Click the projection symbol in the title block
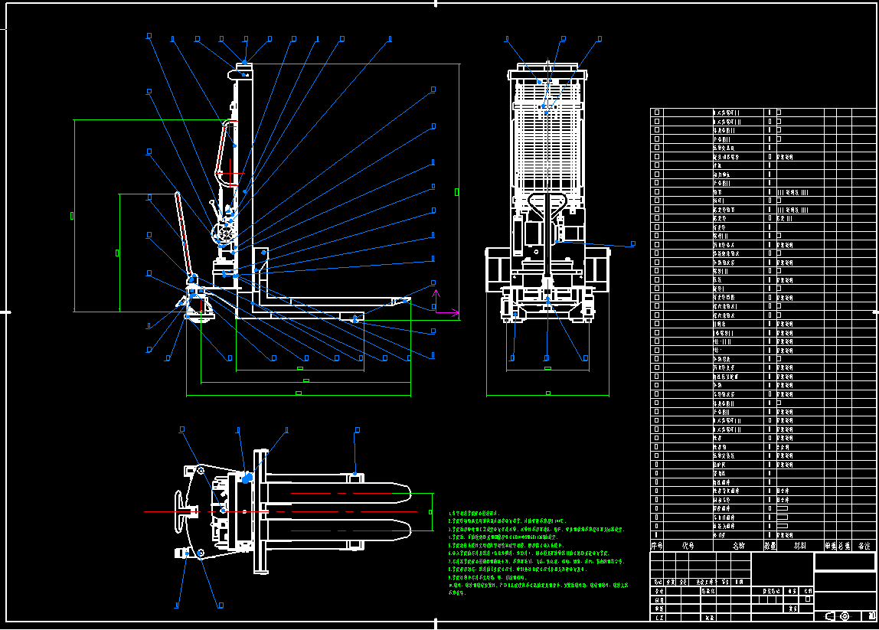Viewport: 879px width, 630px height. coord(838,616)
